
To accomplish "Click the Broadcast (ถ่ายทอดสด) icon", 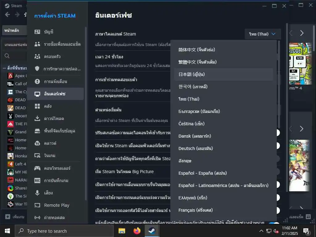I will coord(37,218).
